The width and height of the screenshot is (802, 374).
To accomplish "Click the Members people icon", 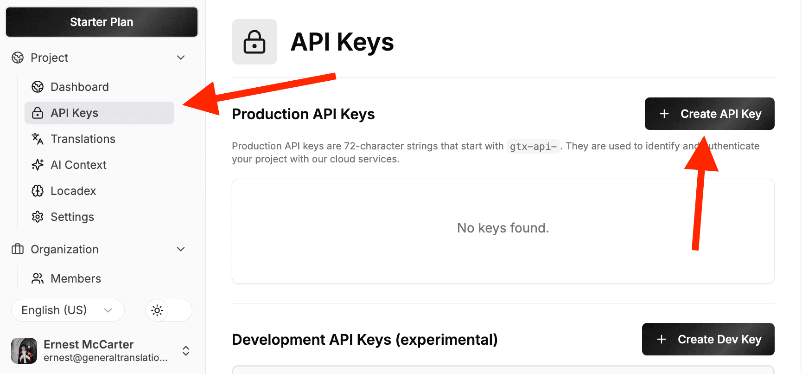I will 37,278.
